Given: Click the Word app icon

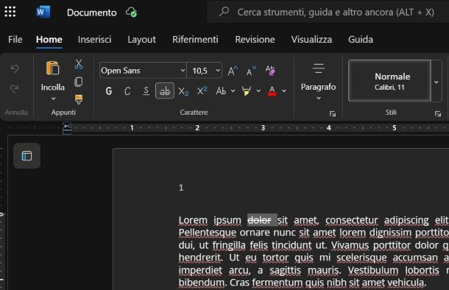Looking at the screenshot, I should tap(43, 13).
